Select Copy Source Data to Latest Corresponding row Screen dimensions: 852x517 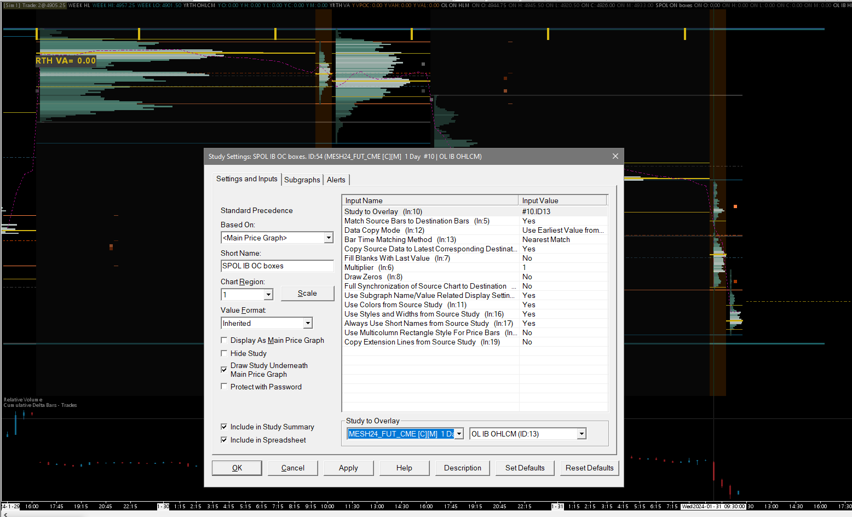click(x=475, y=249)
